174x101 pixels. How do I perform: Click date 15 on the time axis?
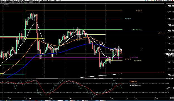10,99
